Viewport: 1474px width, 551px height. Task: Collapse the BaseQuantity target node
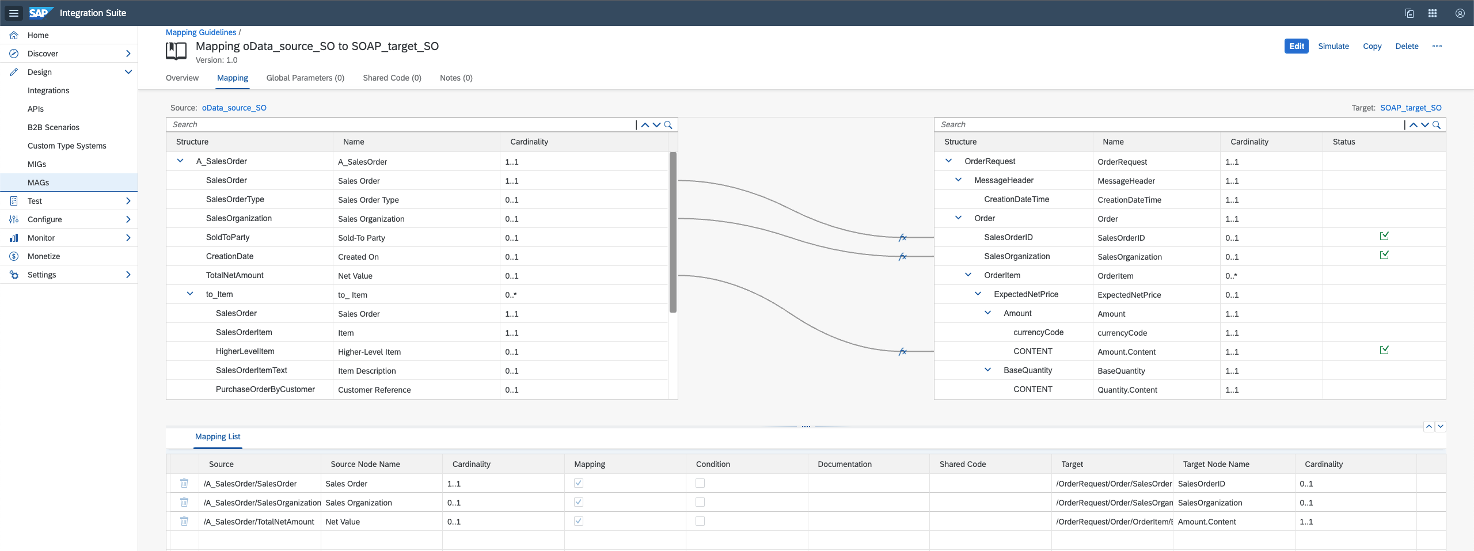[x=988, y=370]
